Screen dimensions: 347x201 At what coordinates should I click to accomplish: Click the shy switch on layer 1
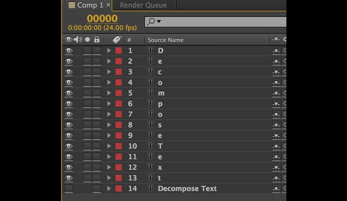(x=276, y=51)
